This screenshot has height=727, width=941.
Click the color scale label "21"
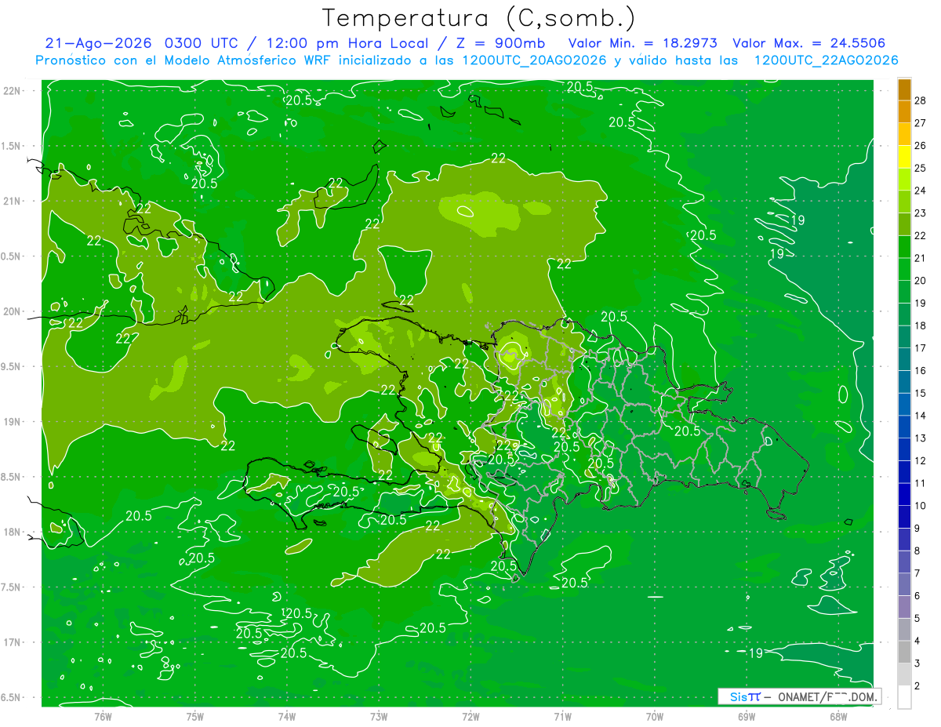click(920, 258)
